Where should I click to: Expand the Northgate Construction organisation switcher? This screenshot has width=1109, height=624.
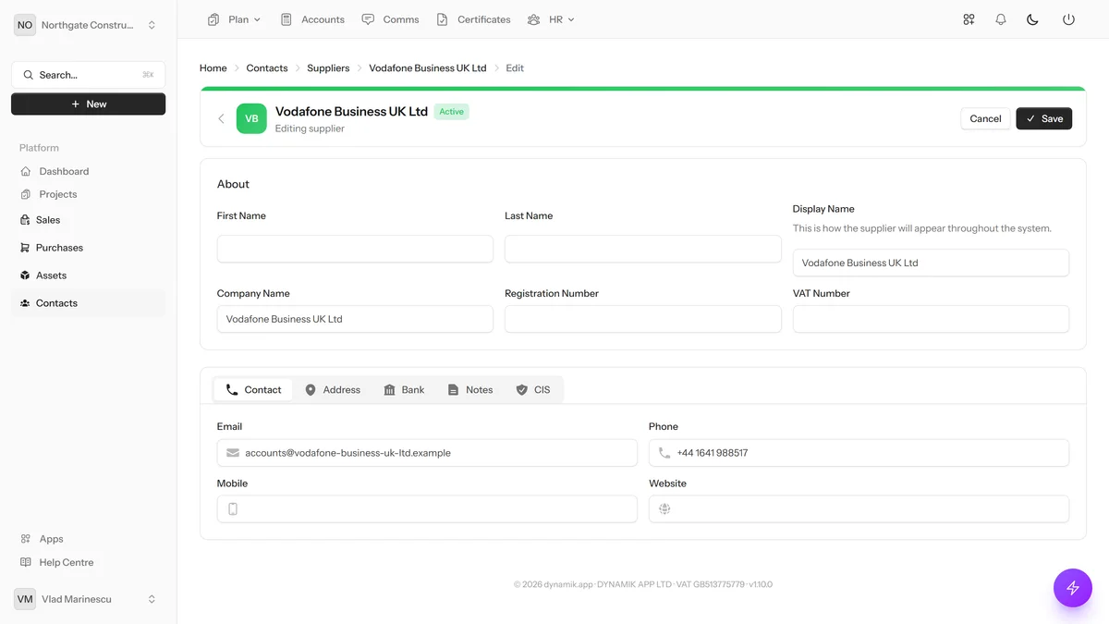[88, 25]
